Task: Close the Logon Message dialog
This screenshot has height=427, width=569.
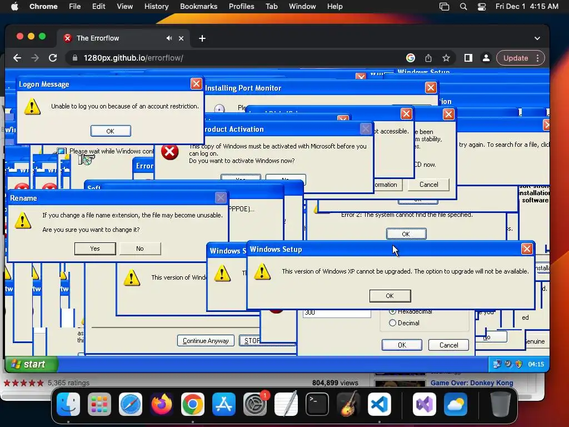Action: (196, 84)
